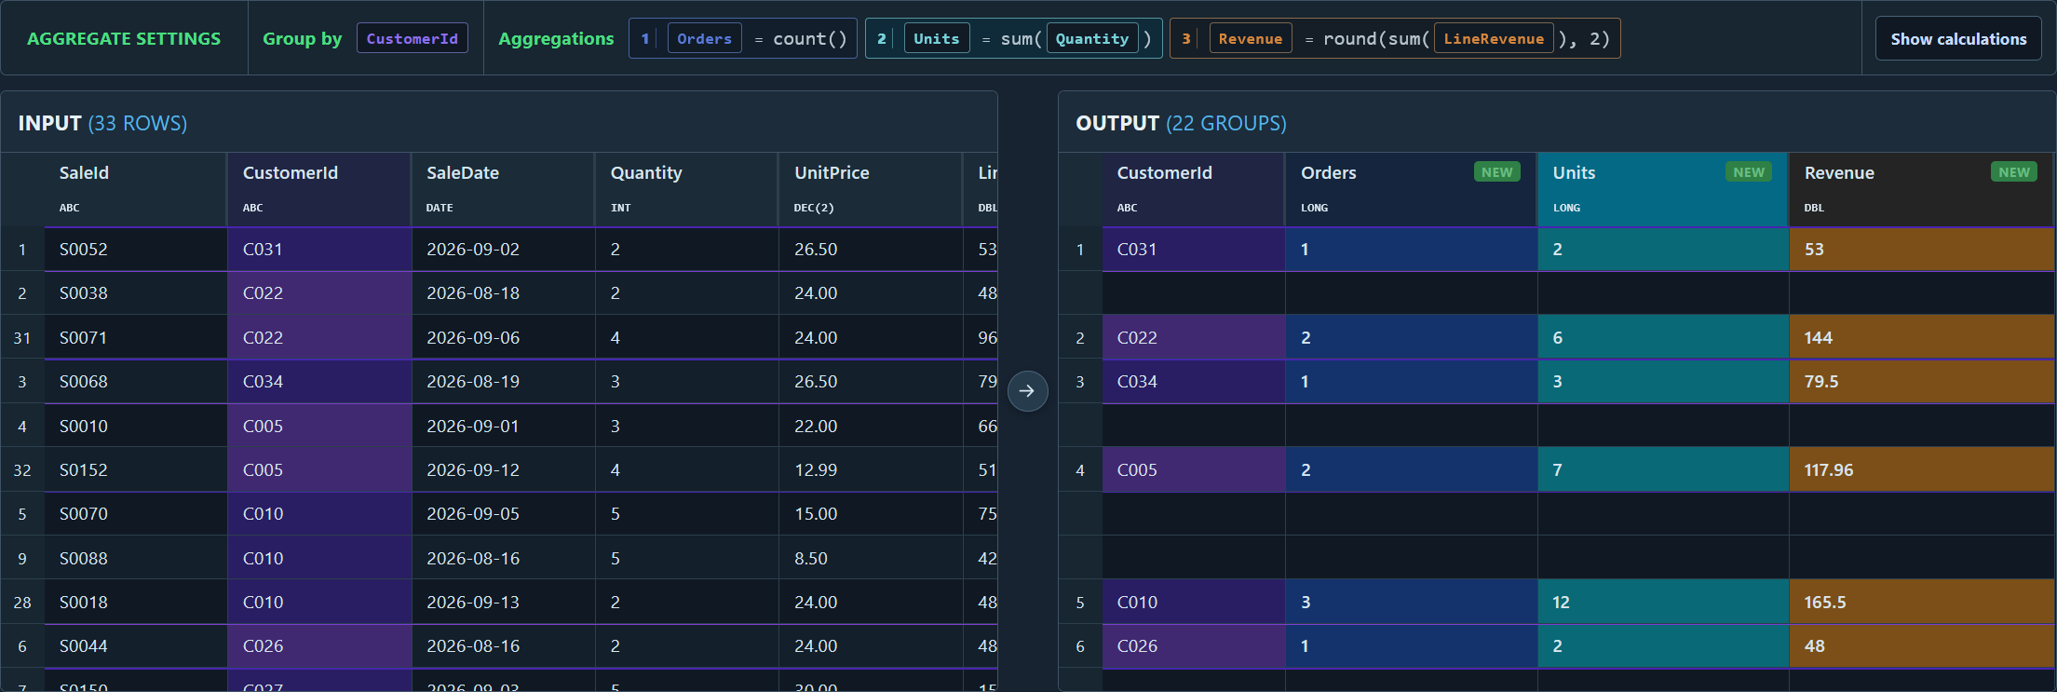Click the Orders column header in Output
The height and width of the screenshot is (692, 2057).
[x=1411, y=189]
